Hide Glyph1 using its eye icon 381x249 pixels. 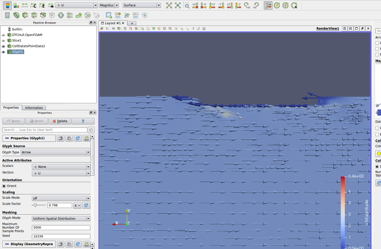point(3,52)
